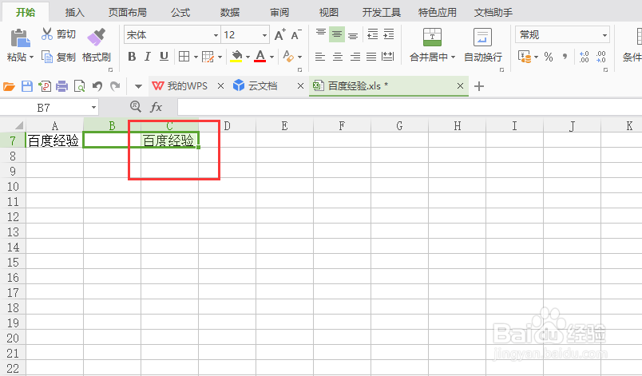
Task: Click the Print icon in quick toolbar
Action: pos(61,86)
